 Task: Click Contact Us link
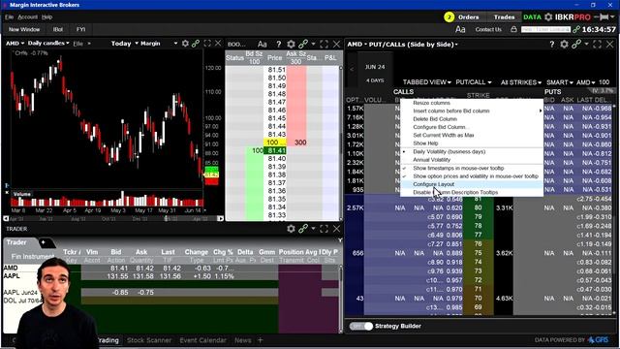[488, 29]
